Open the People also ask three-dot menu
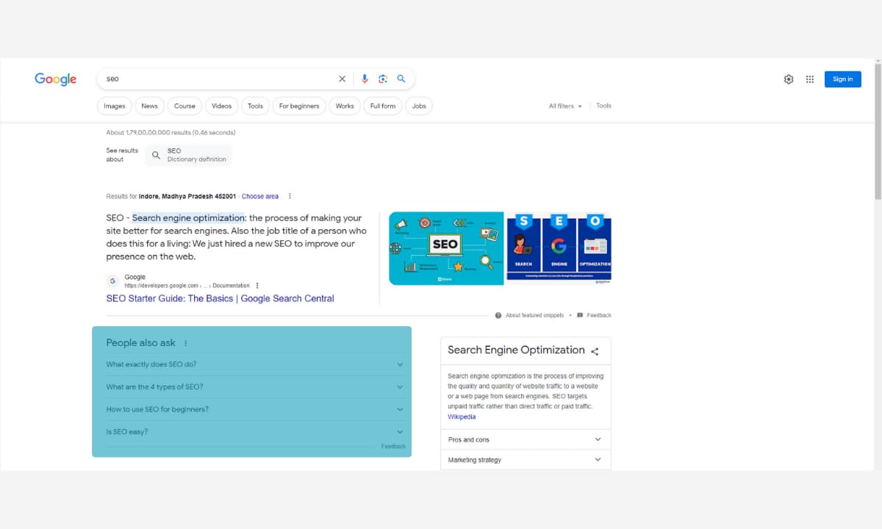Image resolution: width=882 pixels, height=529 pixels. click(185, 343)
